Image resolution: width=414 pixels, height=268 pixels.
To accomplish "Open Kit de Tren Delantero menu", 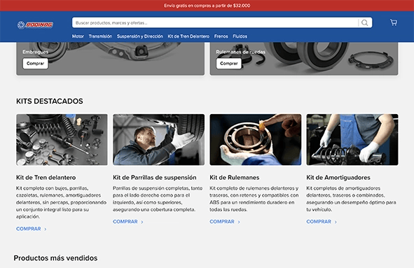I will (188, 36).
